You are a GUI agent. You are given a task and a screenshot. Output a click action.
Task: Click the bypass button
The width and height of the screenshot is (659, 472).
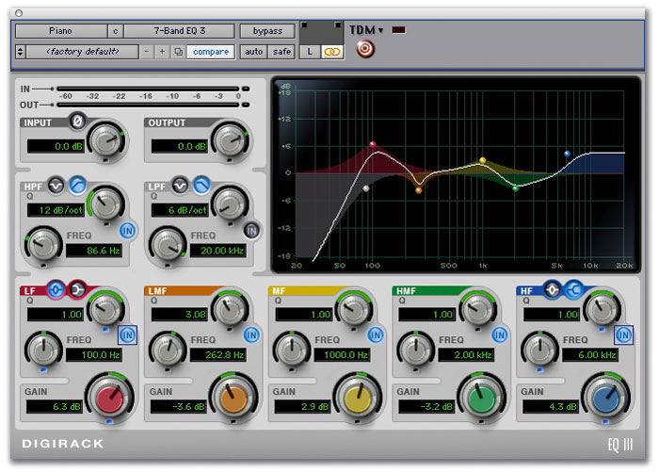point(267,30)
